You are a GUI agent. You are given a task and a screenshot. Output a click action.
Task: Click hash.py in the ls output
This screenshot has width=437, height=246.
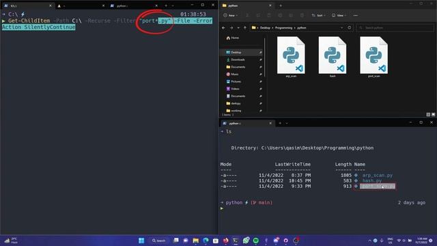tap(371, 180)
